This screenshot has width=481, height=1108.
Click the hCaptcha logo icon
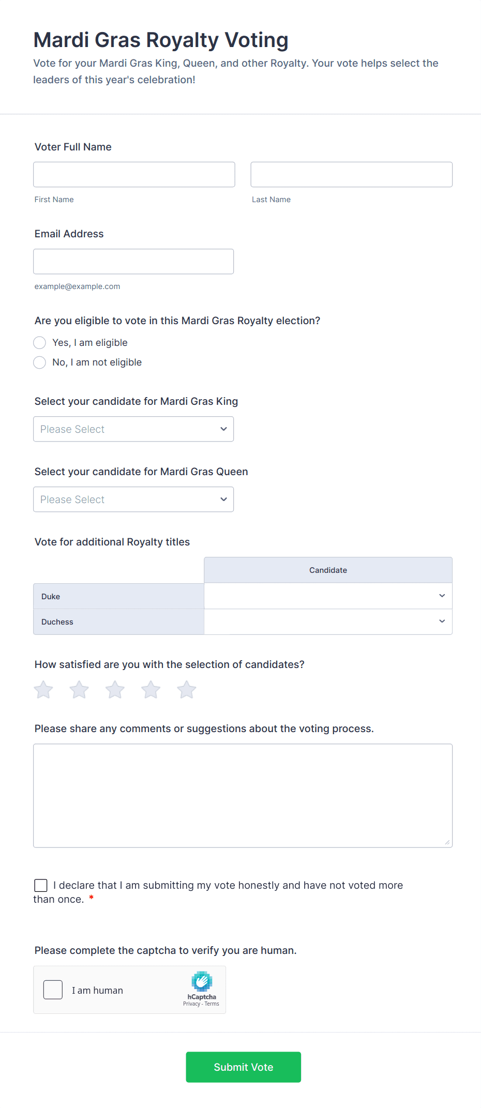pos(202,981)
